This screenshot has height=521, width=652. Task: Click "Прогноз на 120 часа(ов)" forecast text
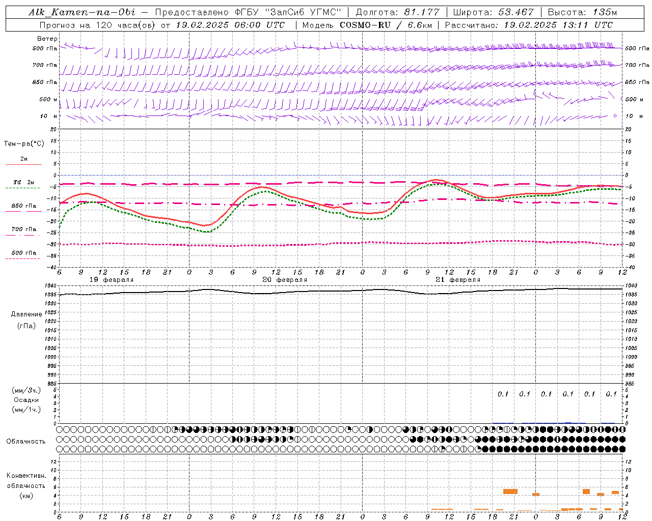[x=98, y=25]
